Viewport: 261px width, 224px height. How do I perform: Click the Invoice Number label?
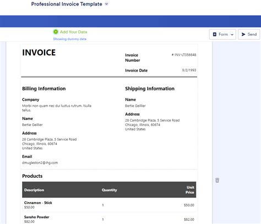tap(133, 58)
